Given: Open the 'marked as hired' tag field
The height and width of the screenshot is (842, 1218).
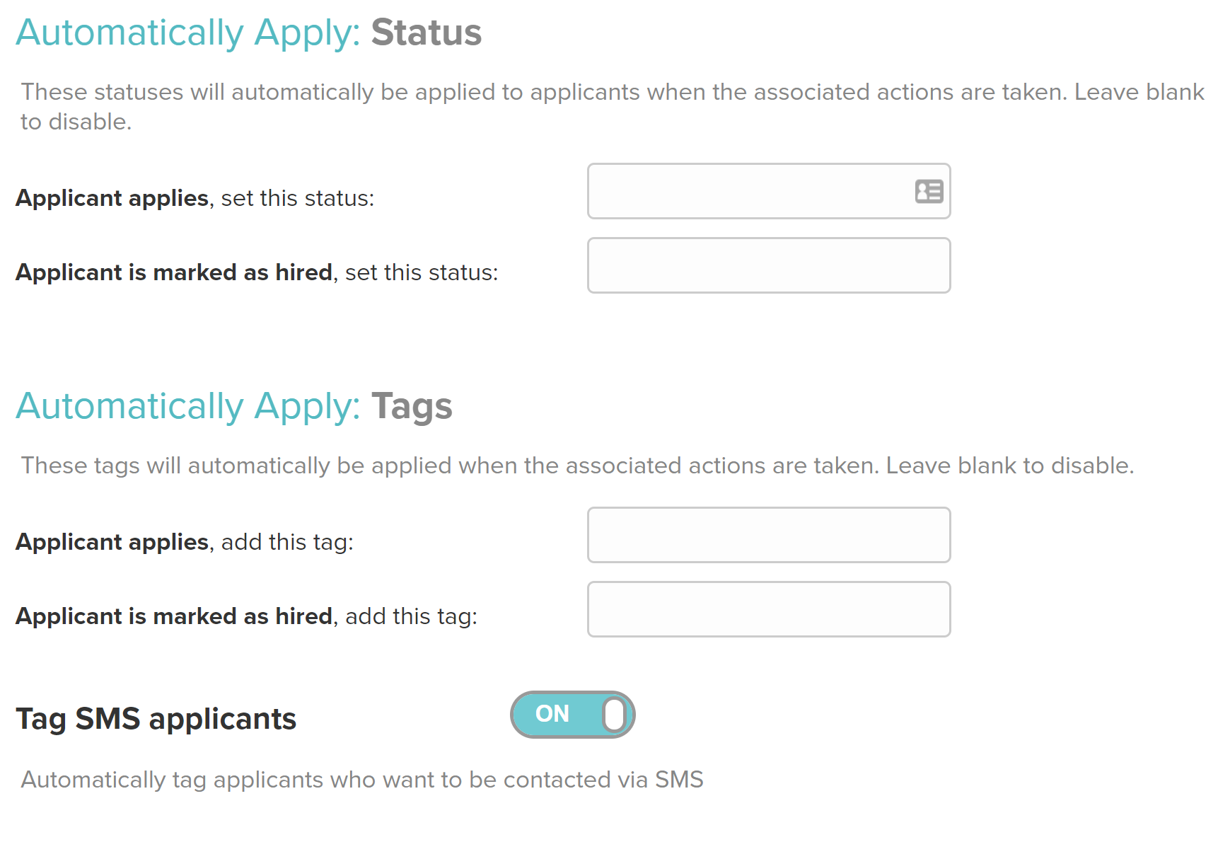Looking at the screenshot, I should tap(769, 610).
